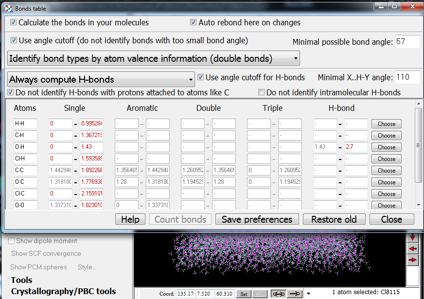The height and width of the screenshot is (299, 424).
Task: Expand the Always compute H-bonds dropdown
Action: tap(101, 79)
